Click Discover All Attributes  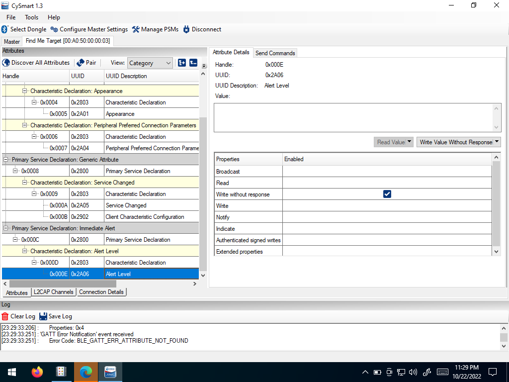36,63
